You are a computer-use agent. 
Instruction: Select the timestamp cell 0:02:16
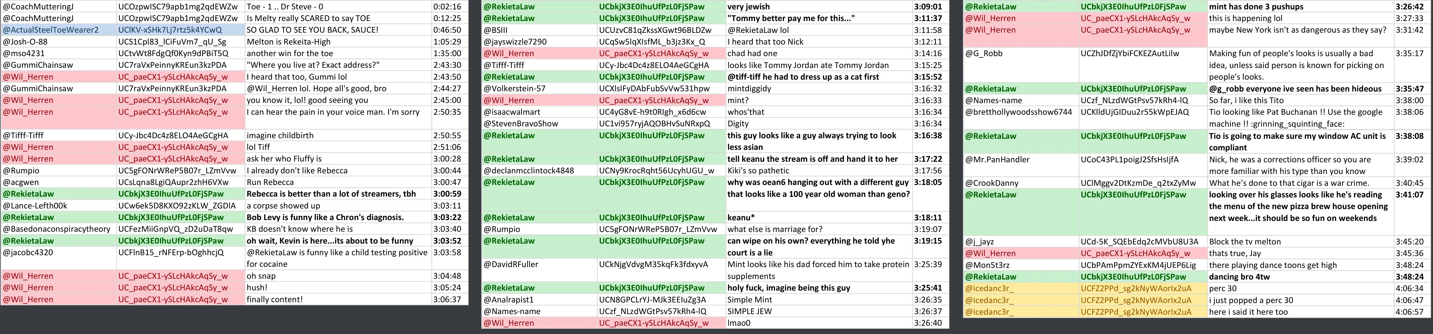click(x=449, y=7)
